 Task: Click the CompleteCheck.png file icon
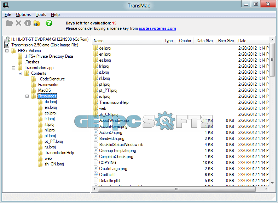coord(96,157)
